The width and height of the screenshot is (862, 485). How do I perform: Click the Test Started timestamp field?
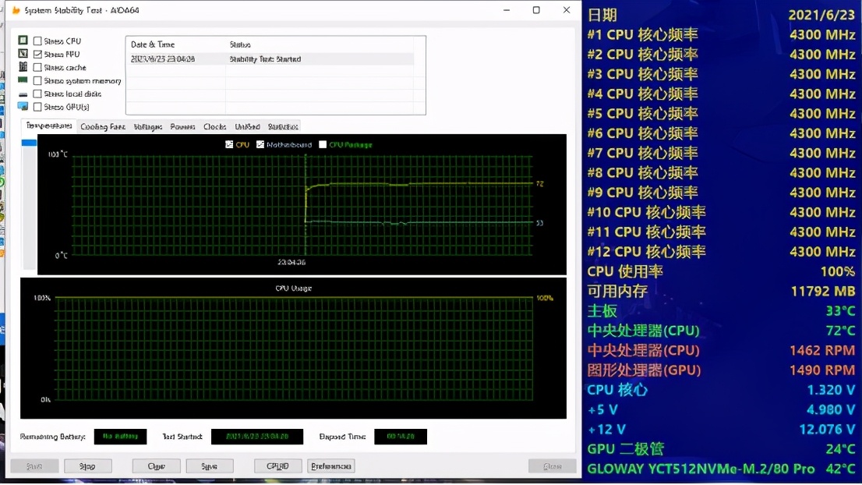256,436
